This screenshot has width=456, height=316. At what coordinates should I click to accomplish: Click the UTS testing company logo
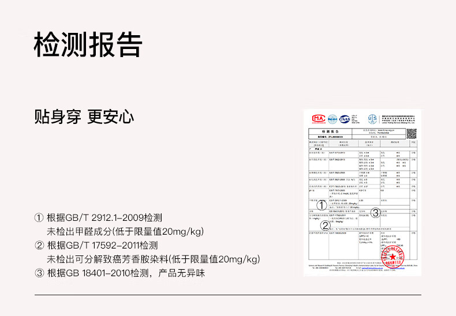point(372,119)
